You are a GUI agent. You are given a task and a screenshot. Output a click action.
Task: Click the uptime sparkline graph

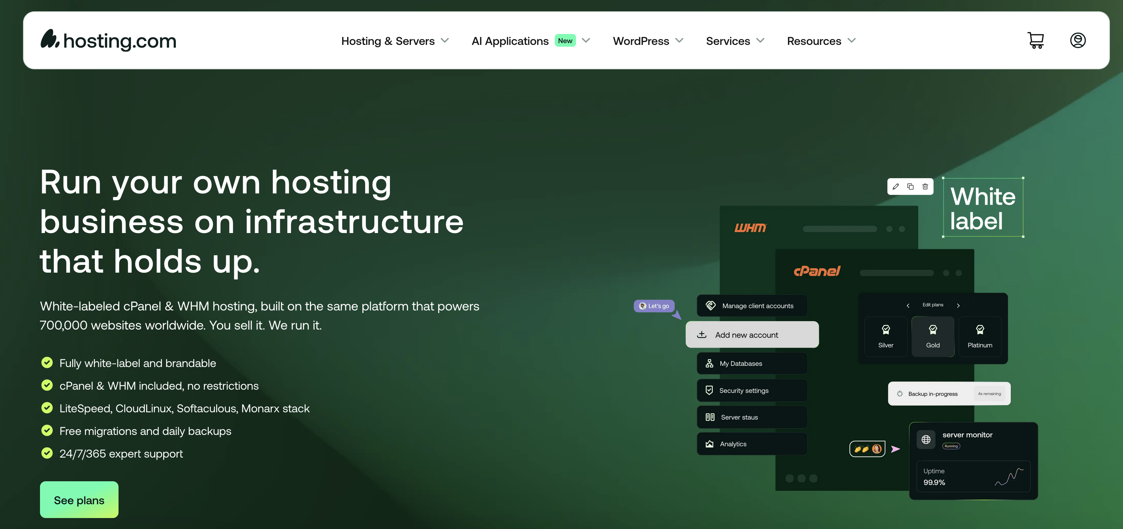pyautogui.click(x=1009, y=477)
